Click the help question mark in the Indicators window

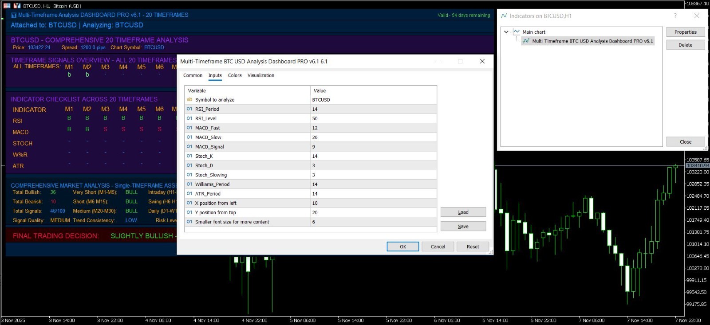[x=675, y=16]
